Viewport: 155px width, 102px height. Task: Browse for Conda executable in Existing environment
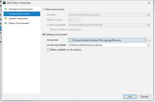coord(148,45)
